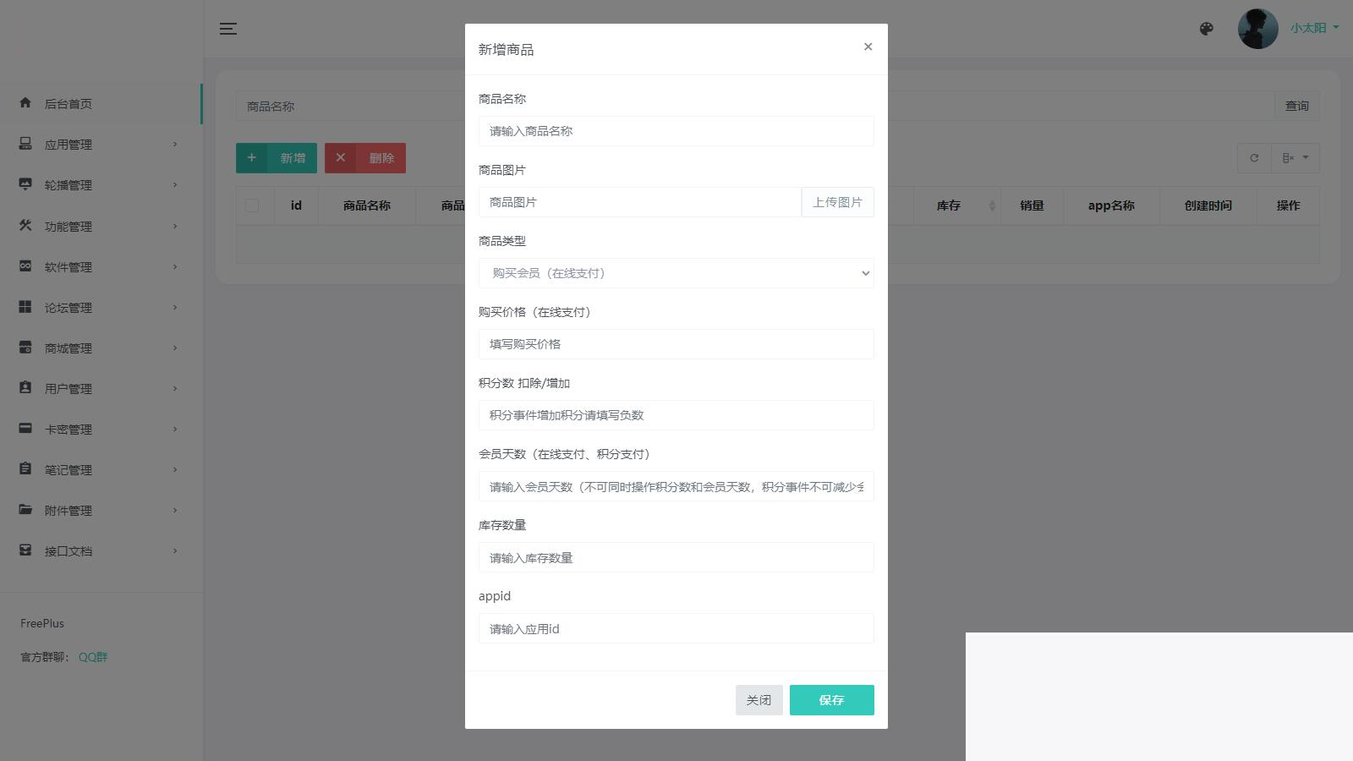The image size is (1353, 761).
Task: Click the 卡密管理 sidebar icon
Action: tap(24, 429)
